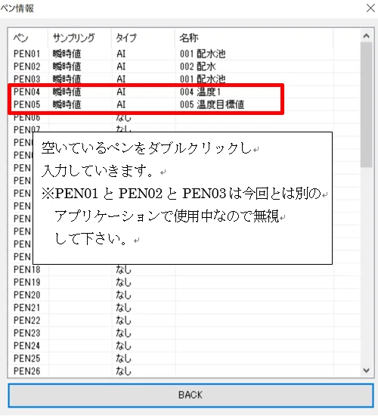
Task: Click the タイプ column header
Action: (143, 38)
